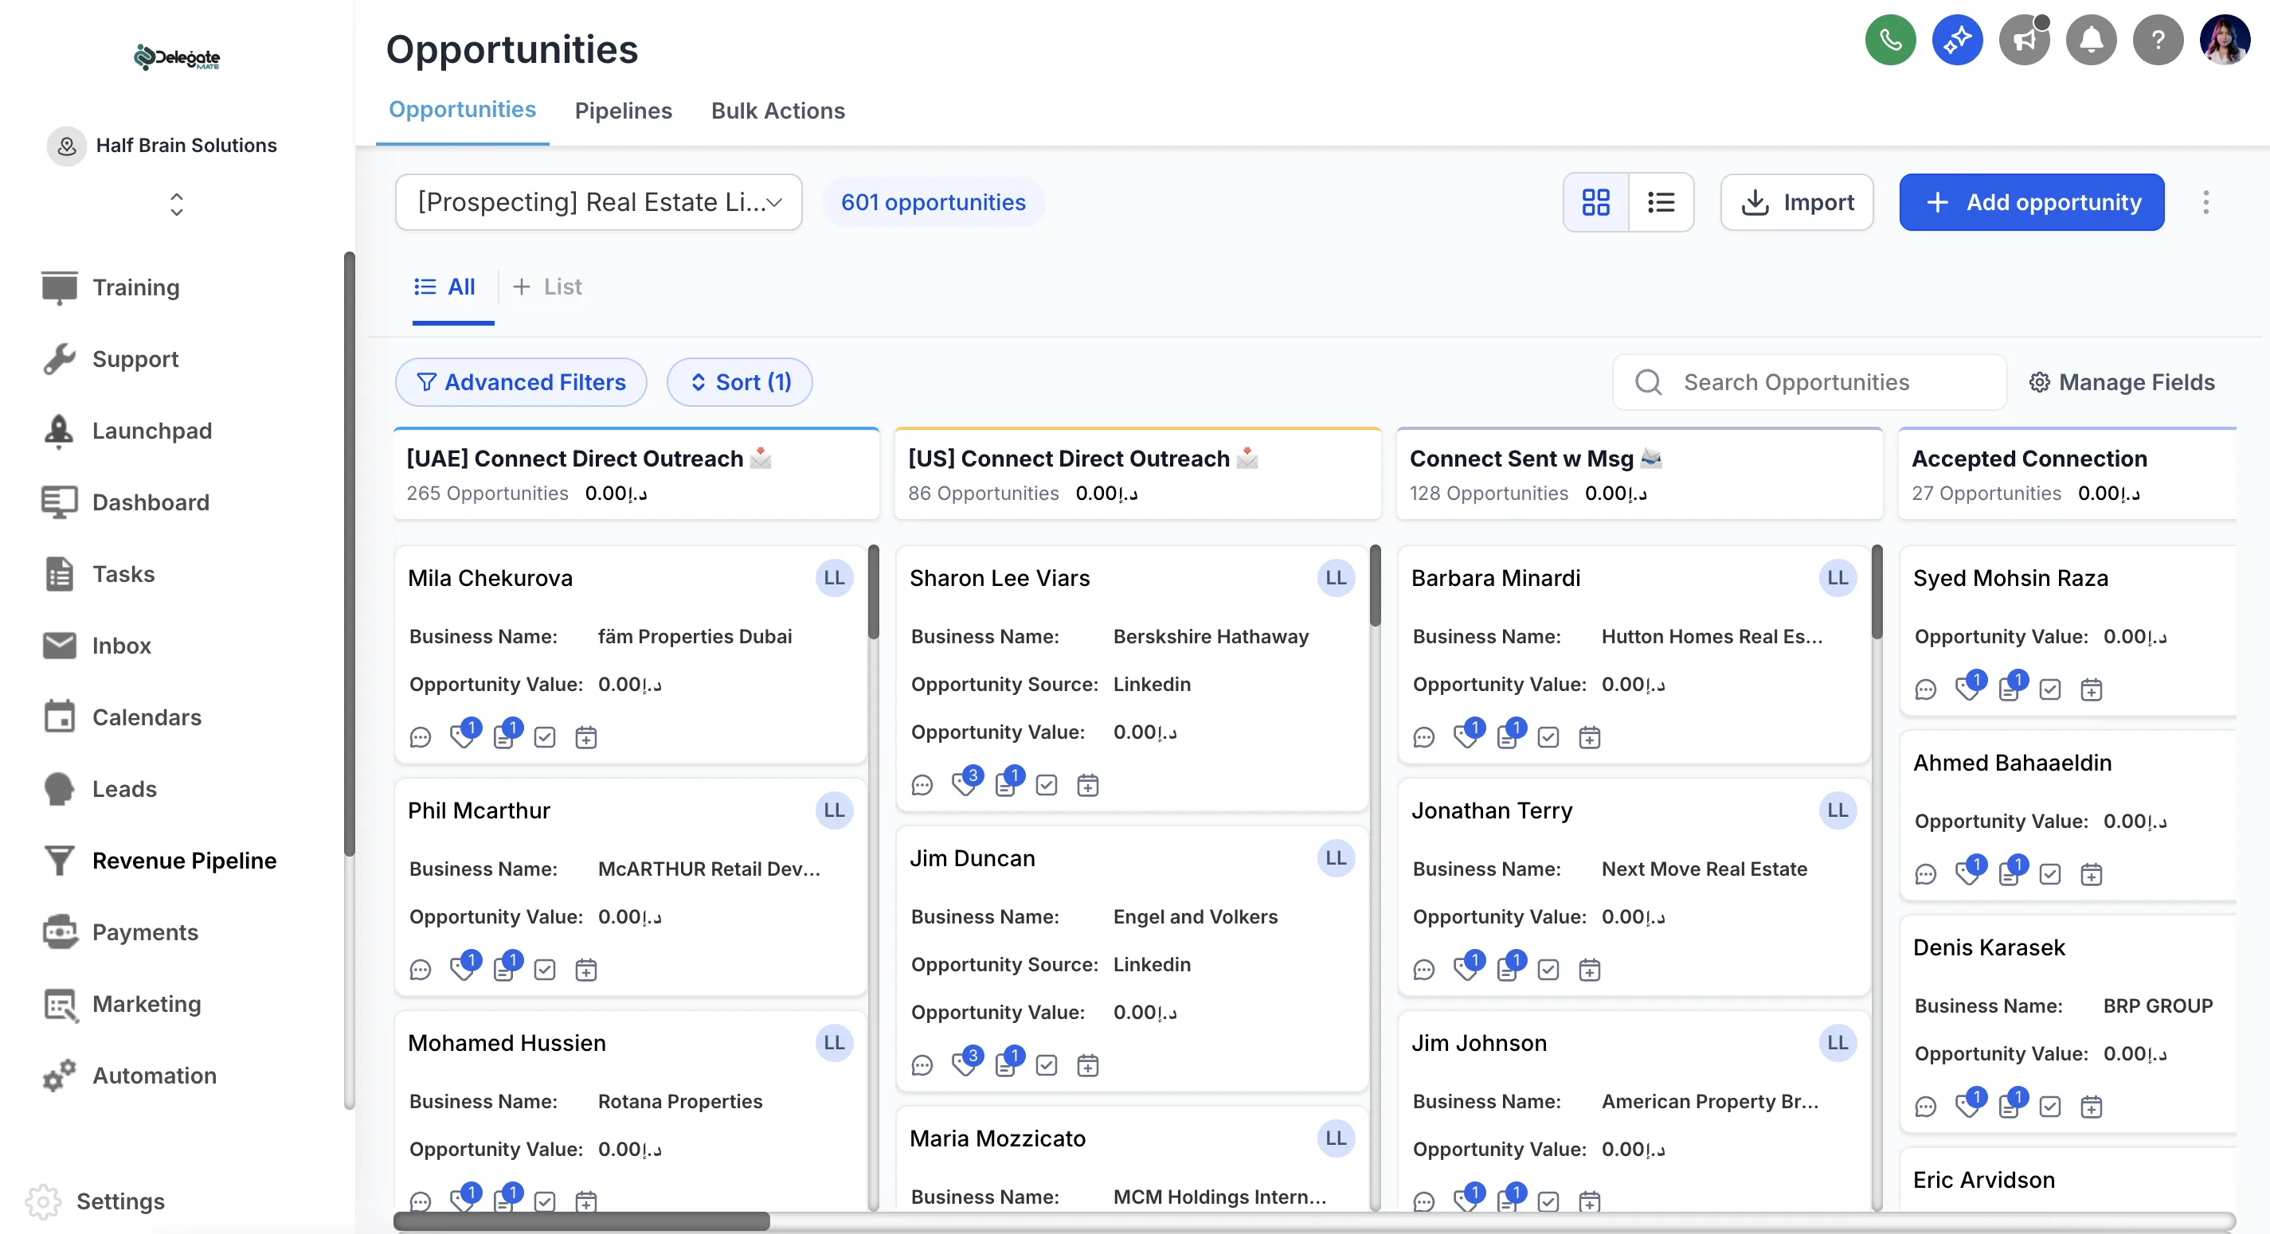Expand the pipeline selection dropdown
The width and height of the screenshot is (2270, 1234).
coord(598,202)
